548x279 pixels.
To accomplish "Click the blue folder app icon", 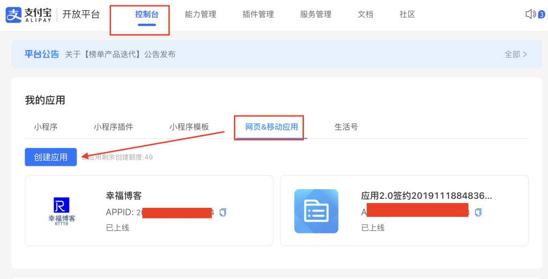I will point(316,211).
